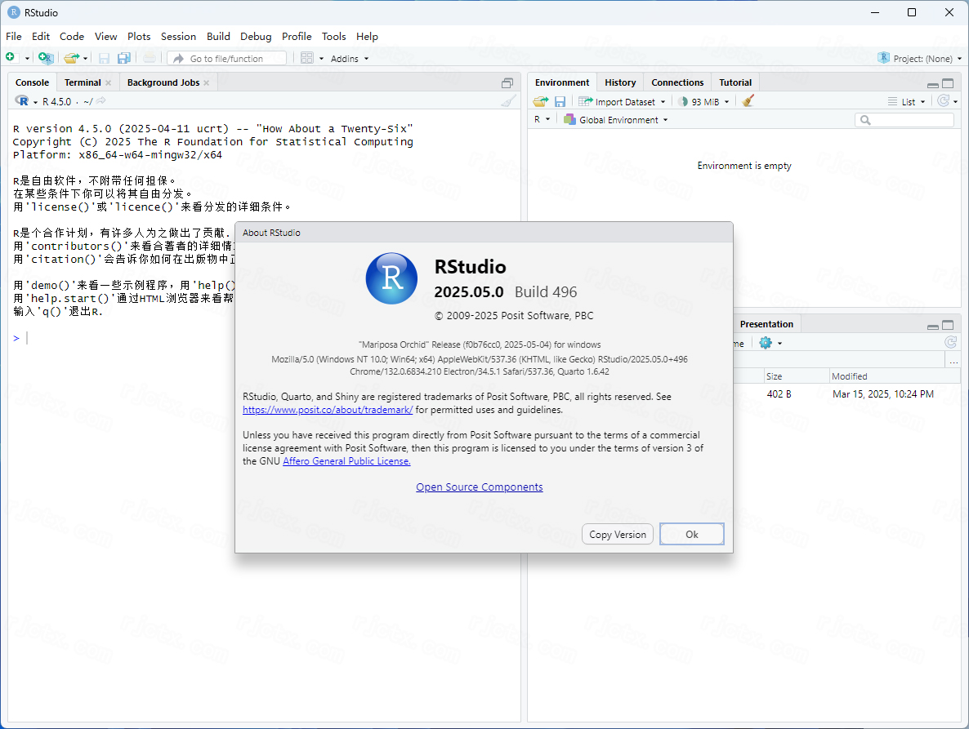Switch to the Connections tab

[x=677, y=82]
